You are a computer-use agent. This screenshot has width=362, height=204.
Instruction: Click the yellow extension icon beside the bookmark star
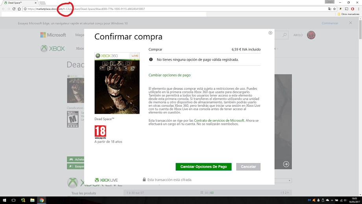340,9
